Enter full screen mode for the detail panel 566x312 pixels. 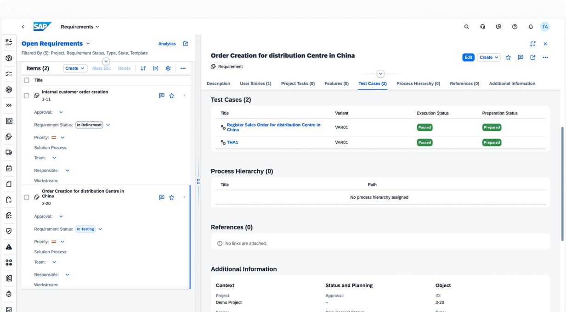[x=533, y=44]
